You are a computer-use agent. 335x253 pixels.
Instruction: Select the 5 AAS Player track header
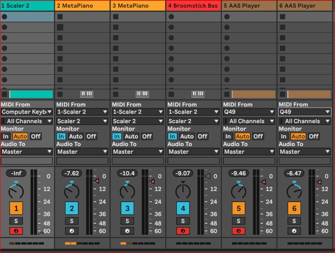(249, 6)
